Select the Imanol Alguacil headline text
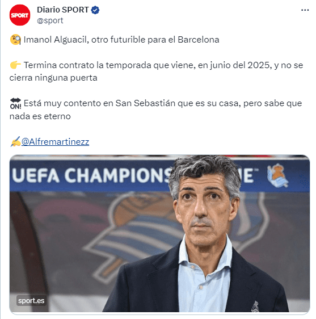Image resolution: width=316 pixels, height=319 pixels. [x=121, y=40]
